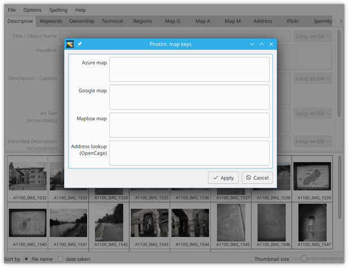Switch to the Descriptive tab

click(20, 21)
